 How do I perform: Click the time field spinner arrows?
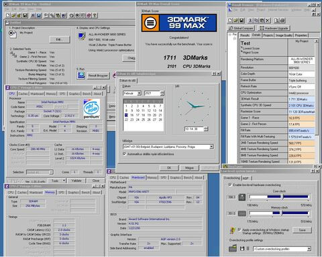[206, 129]
